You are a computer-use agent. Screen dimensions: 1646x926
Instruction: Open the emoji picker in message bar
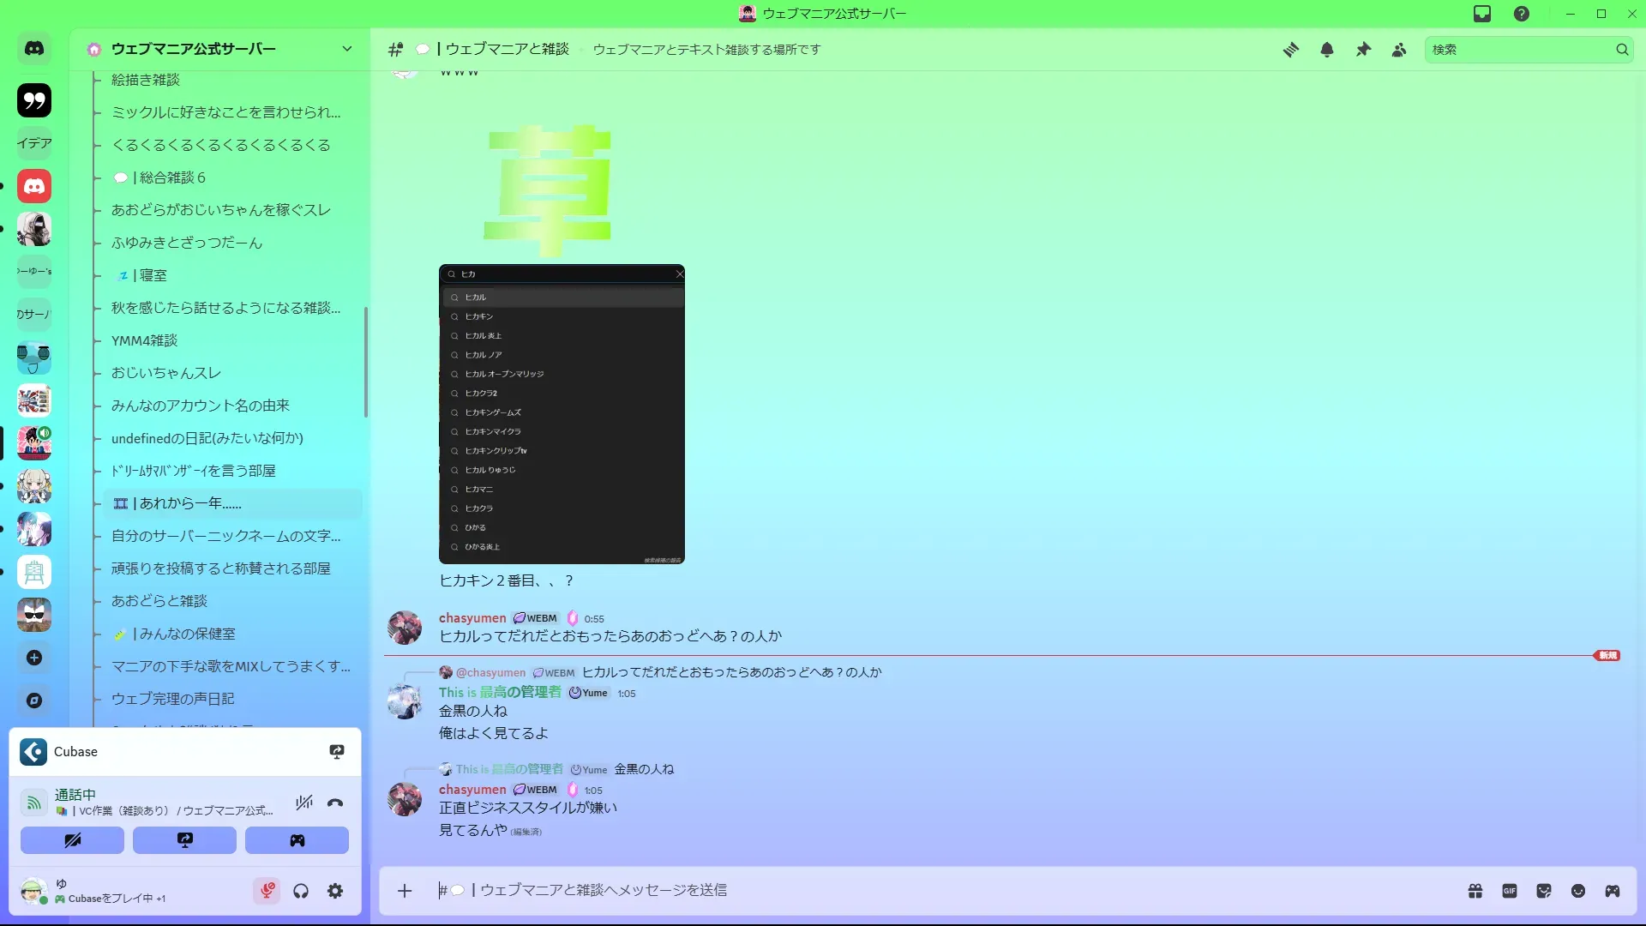pyautogui.click(x=1578, y=891)
